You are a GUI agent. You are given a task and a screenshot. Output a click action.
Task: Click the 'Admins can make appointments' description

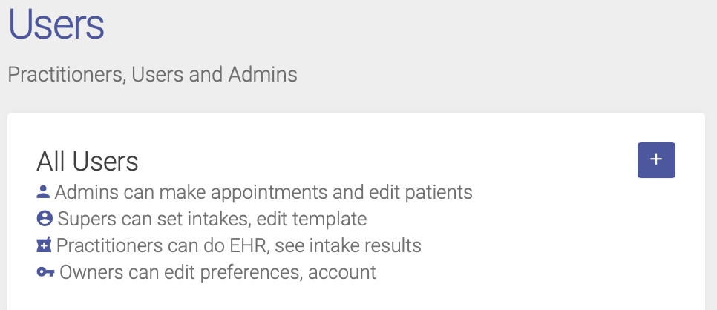coord(263,193)
